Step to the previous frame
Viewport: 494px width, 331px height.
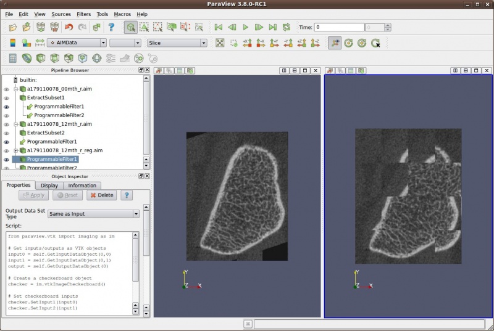coord(232,27)
